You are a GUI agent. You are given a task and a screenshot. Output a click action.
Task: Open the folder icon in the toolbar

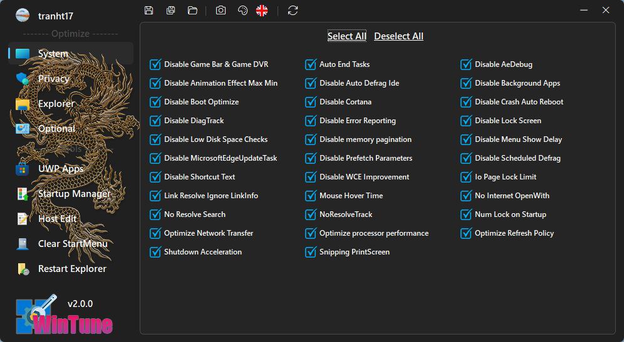[192, 10]
